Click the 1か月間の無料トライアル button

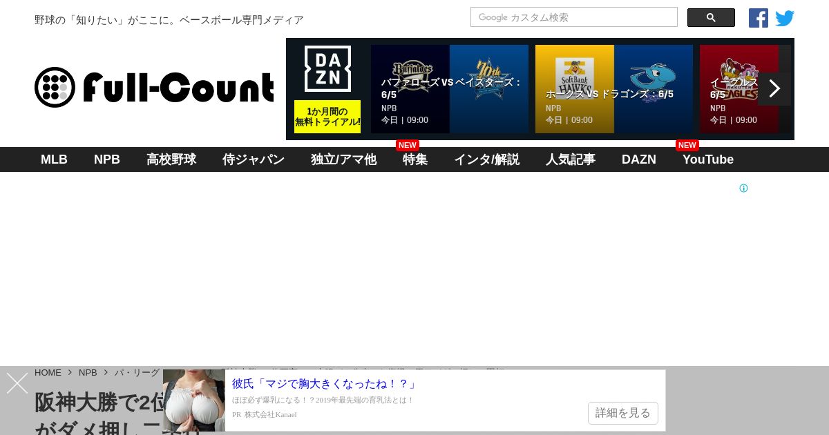tap(327, 117)
